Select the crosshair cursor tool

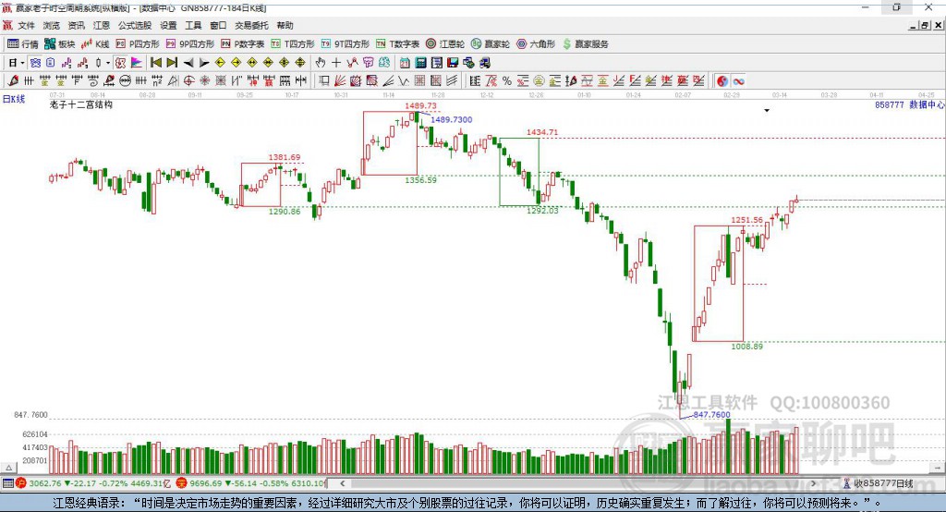(x=336, y=63)
